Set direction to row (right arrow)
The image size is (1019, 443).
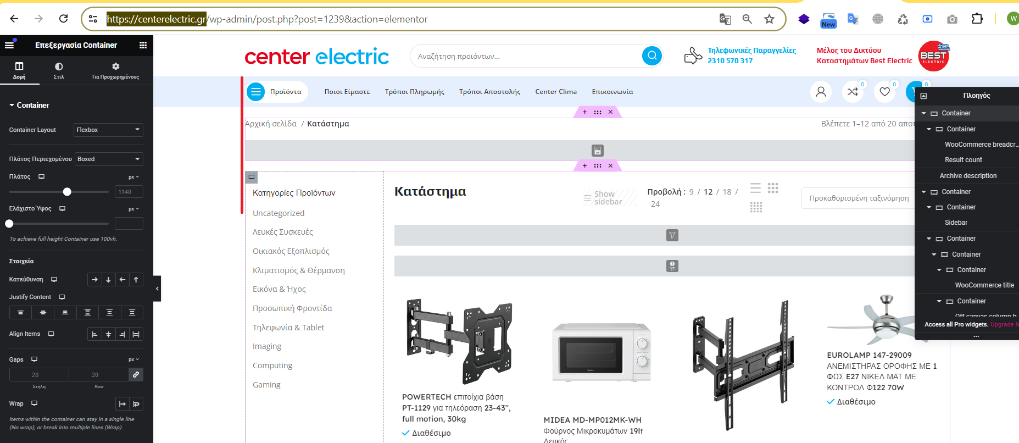click(94, 280)
